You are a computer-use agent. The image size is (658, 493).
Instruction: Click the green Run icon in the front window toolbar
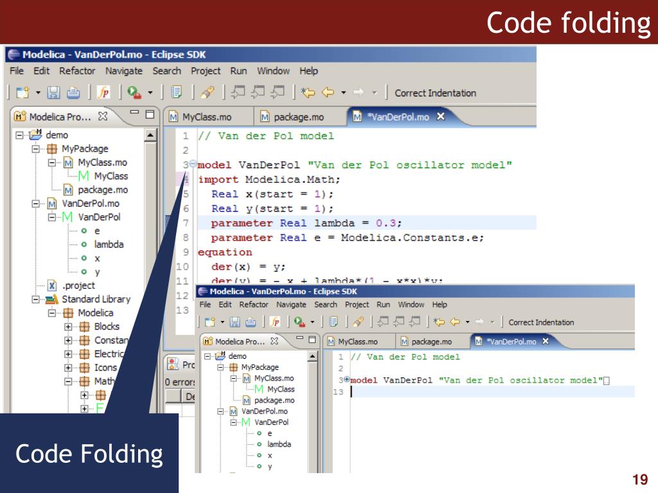click(299, 322)
